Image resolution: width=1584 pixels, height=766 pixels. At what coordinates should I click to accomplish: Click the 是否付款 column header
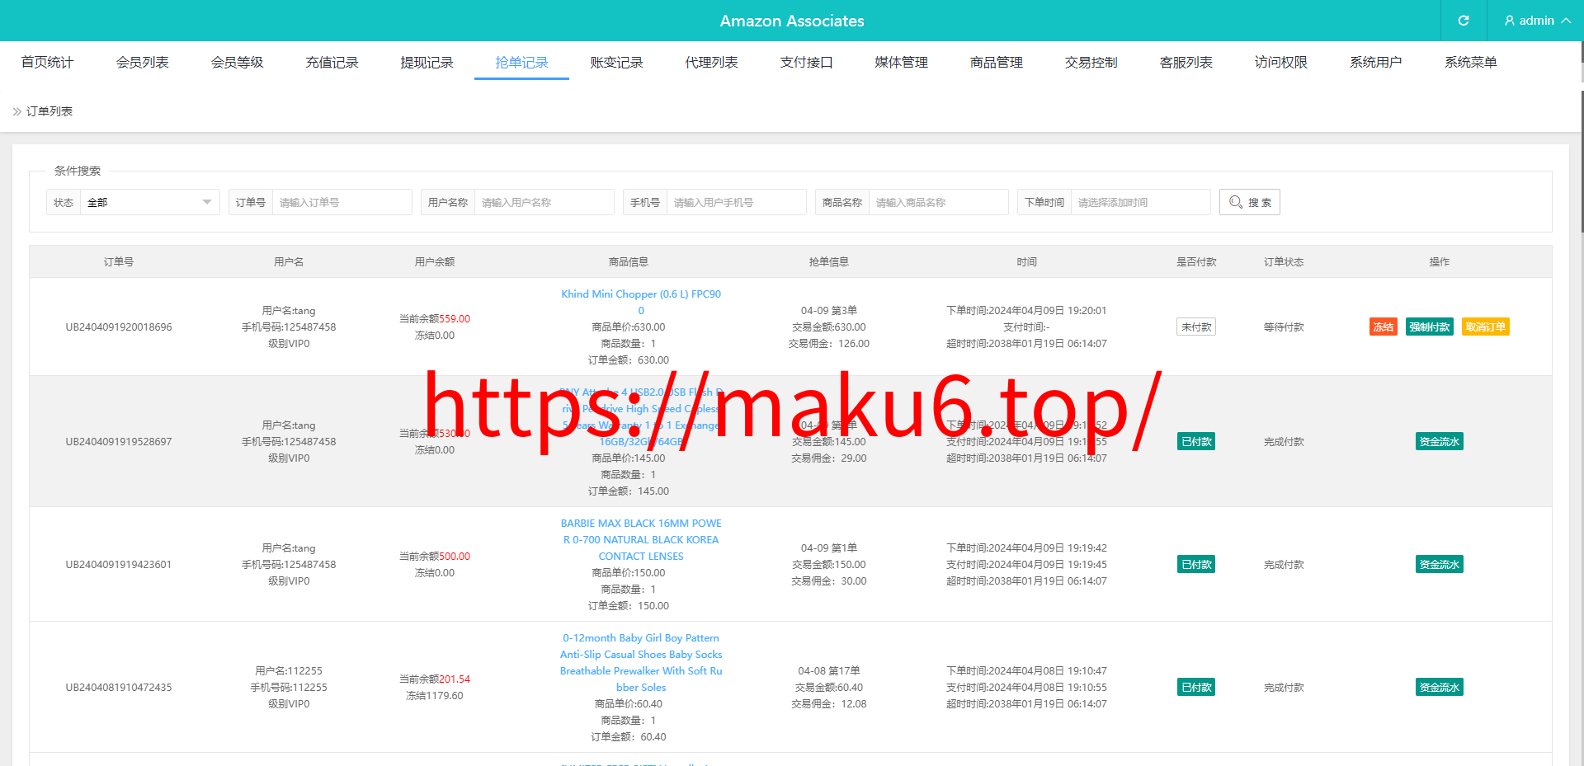point(1196,262)
